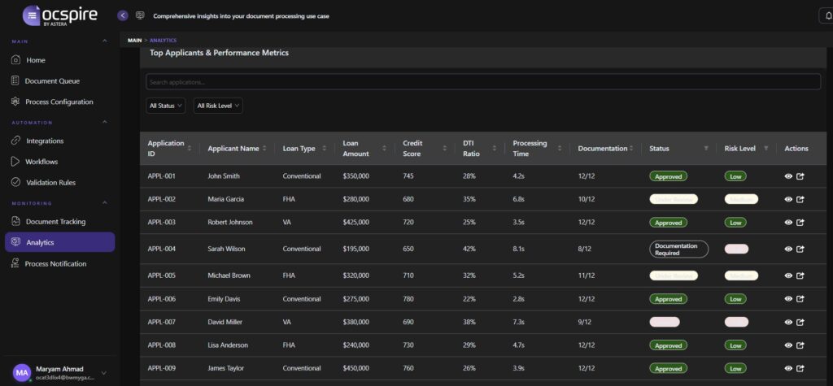Screen dimensions: 833x386
Task: Open APPL-007 using the export icon
Action: click(800, 323)
